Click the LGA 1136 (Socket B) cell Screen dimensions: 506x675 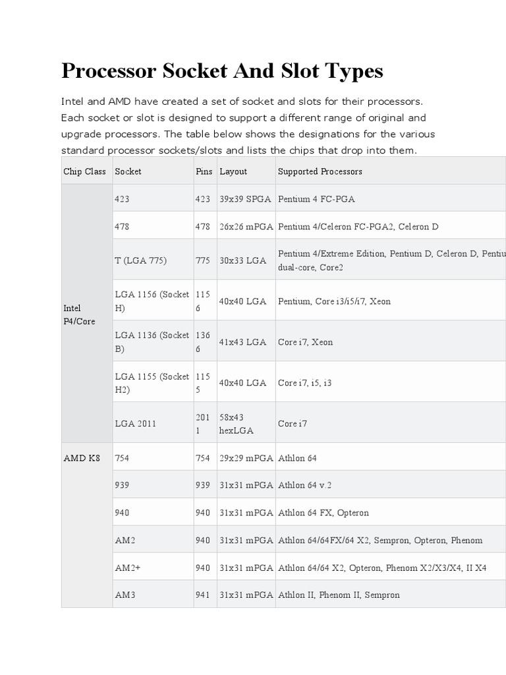point(152,342)
